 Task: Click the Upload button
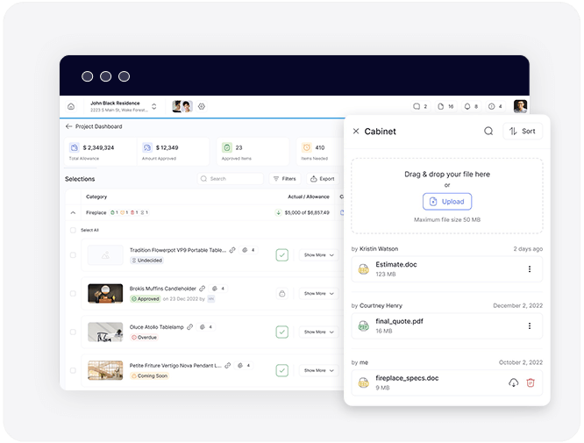(x=447, y=201)
